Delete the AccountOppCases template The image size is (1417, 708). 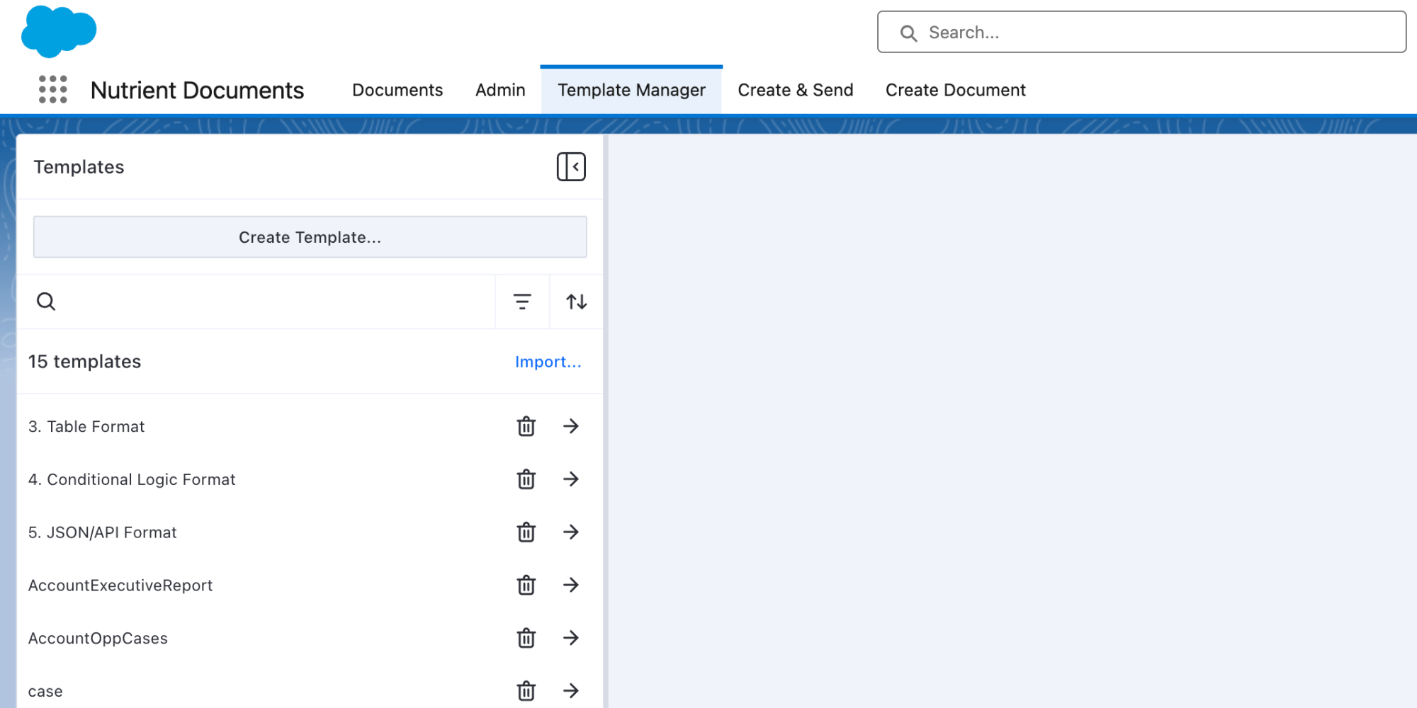(526, 638)
